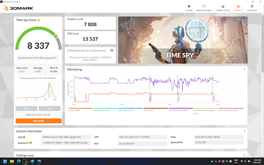
Task: Click COMPARE RESULT ONLINE
Action: pyautogui.click(x=38, y=115)
